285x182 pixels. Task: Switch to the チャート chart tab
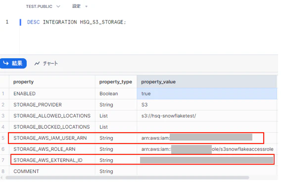pyautogui.click(x=46, y=64)
